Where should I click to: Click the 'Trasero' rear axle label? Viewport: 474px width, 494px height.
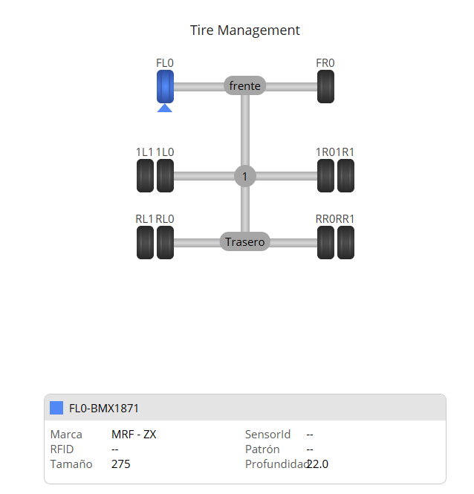pyautogui.click(x=245, y=241)
